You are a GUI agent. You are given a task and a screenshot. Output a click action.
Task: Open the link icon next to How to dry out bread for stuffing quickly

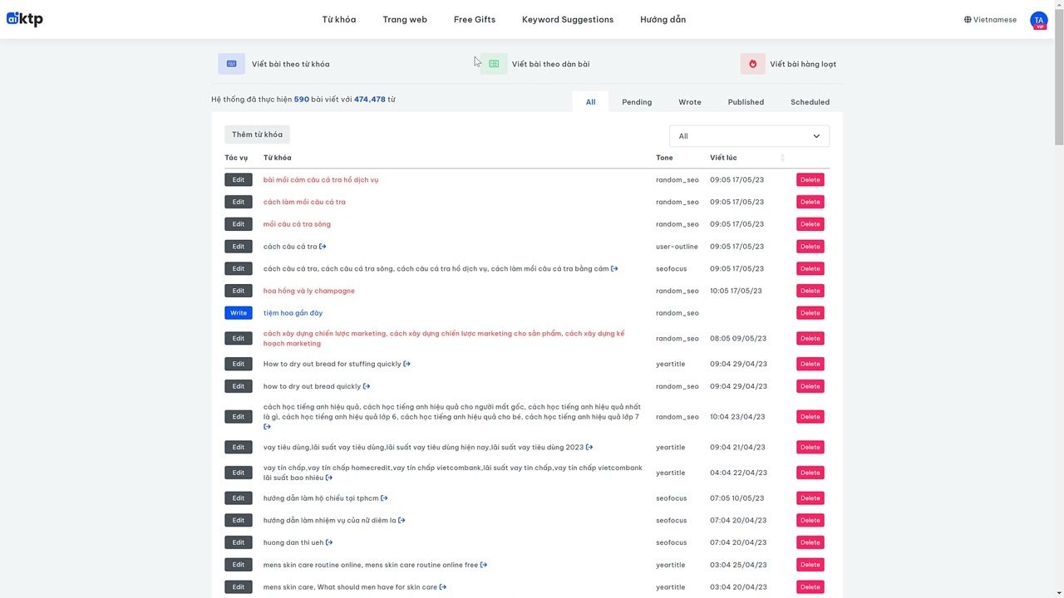[x=407, y=364]
